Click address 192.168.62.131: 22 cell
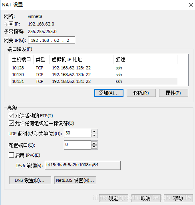The width and height of the screenshot is (195, 205). 72,81
